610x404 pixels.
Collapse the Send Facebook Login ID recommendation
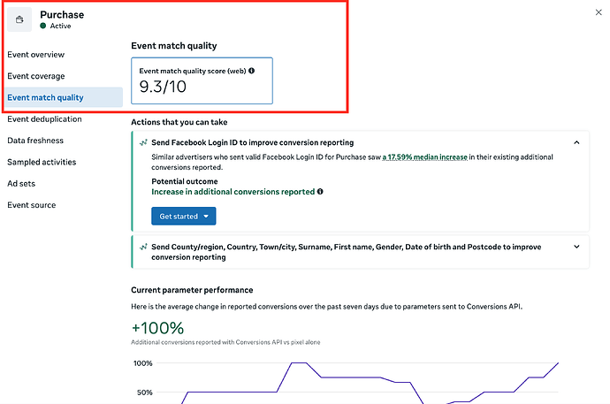pyautogui.click(x=576, y=142)
